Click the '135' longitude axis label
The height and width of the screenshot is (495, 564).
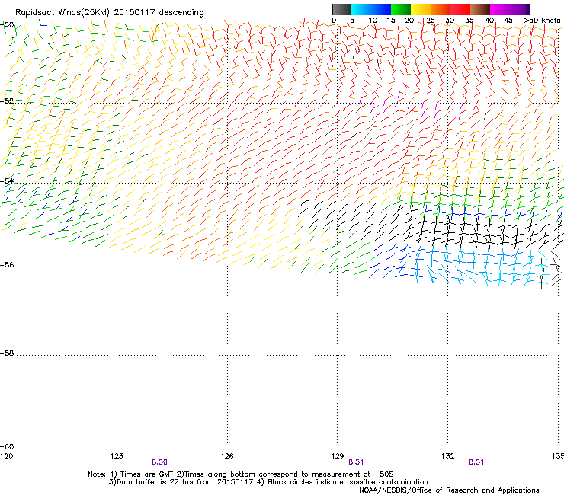coord(558,456)
